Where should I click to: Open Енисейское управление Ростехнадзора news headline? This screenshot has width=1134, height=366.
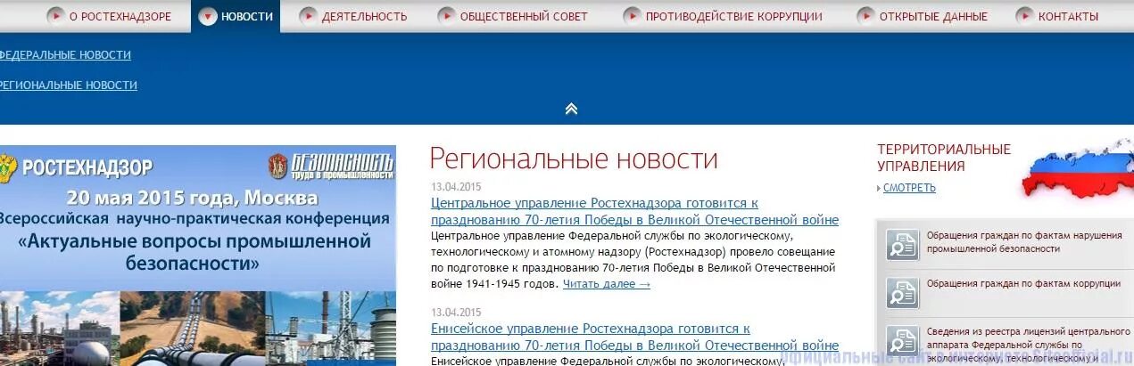634,337
